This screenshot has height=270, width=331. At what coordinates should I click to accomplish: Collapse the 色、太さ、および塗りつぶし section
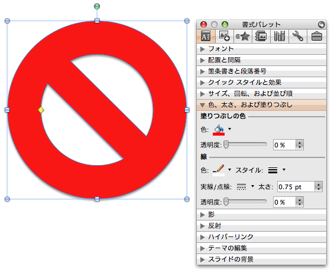261,105
